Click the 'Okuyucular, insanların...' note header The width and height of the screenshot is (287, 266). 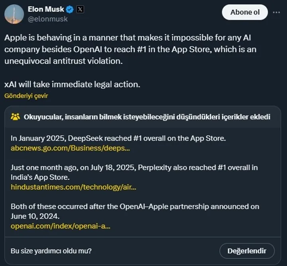pyautogui.click(x=147, y=117)
